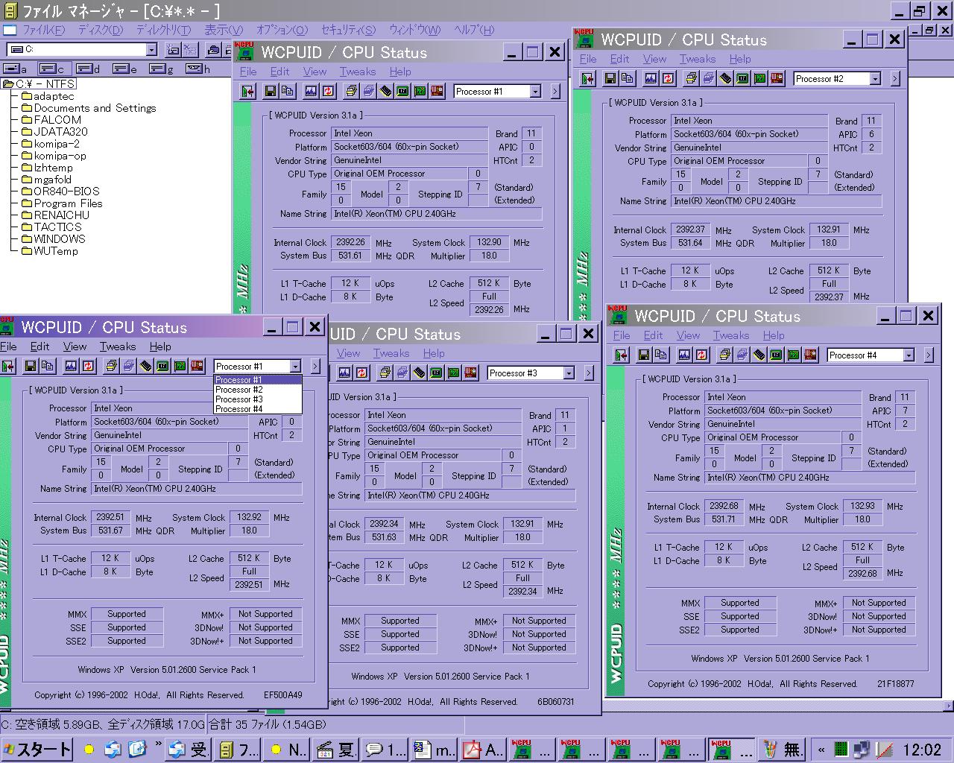
Task: Open the C: drive dropdown in File Manager
Action: click(151, 49)
